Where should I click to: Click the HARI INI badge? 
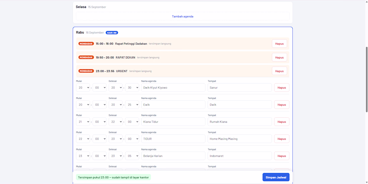112,33
